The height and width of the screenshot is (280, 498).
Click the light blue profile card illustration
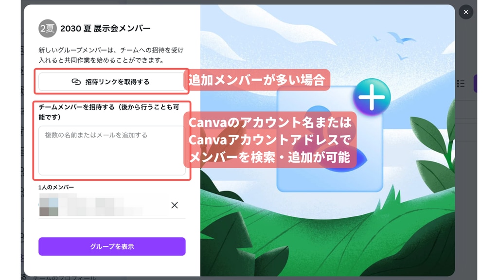(x=330, y=140)
